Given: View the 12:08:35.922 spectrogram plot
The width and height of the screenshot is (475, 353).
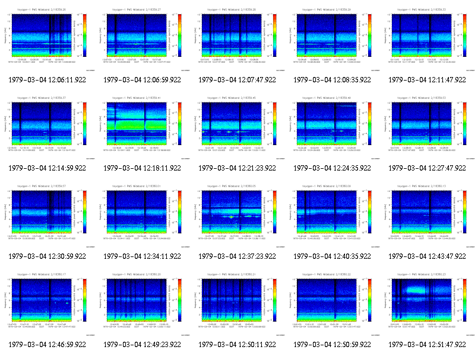Looking at the screenshot, I should point(332,40).
